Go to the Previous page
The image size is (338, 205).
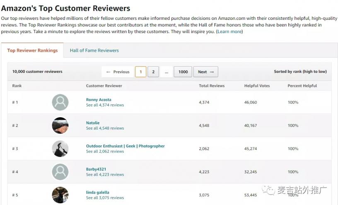click(118, 72)
